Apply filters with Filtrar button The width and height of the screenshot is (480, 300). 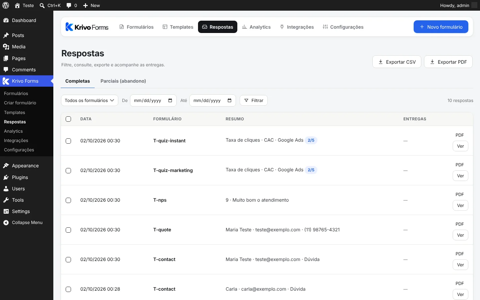point(254,100)
